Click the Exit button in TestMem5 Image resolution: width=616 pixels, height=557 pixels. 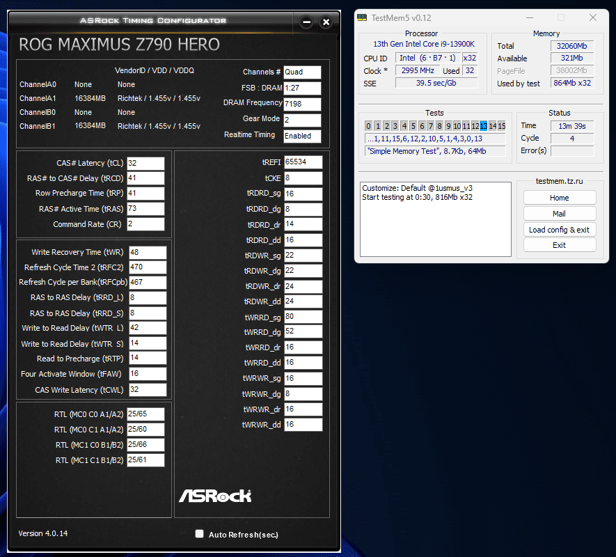(560, 245)
